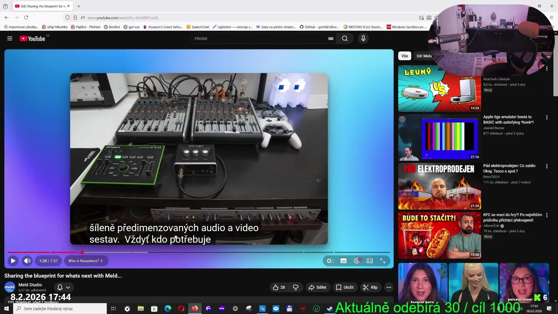Open a new browser tab with plus
The height and width of the screenshot is (314, 558).
79,6
